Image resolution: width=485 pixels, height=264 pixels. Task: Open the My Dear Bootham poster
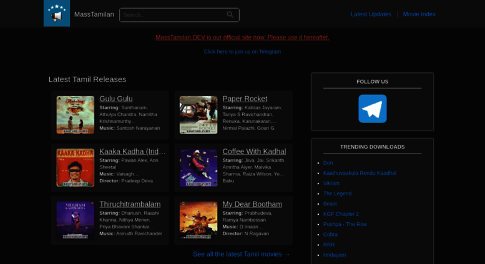(198, 220)
